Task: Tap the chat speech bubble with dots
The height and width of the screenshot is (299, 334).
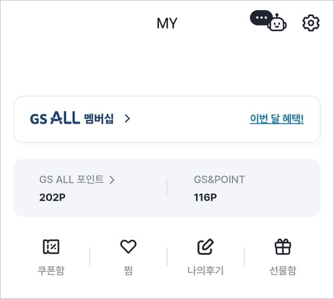Action: tap(261, 17)
